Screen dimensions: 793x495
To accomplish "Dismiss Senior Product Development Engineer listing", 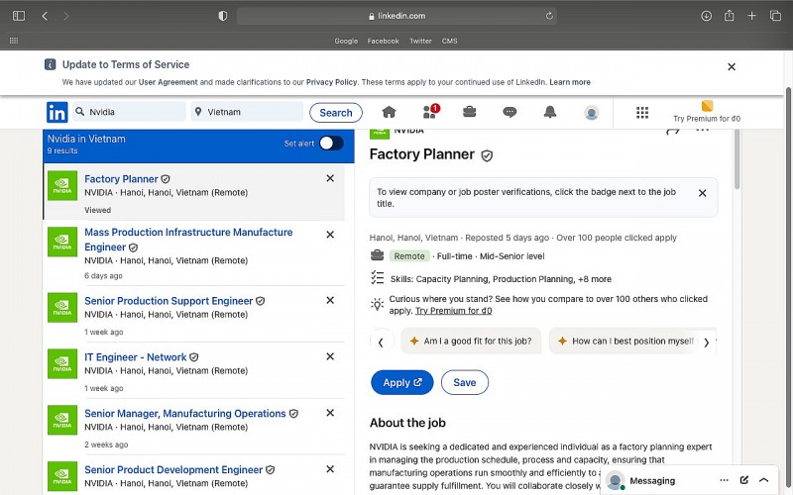I will point(330,469).
